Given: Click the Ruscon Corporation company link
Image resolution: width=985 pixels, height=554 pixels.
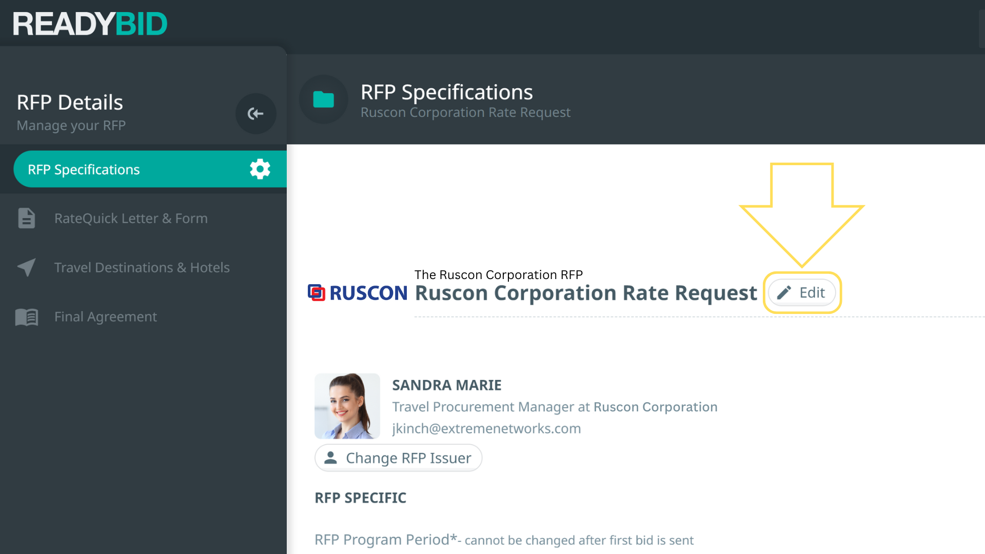Looking at the screenshot, I should point(655,407).
